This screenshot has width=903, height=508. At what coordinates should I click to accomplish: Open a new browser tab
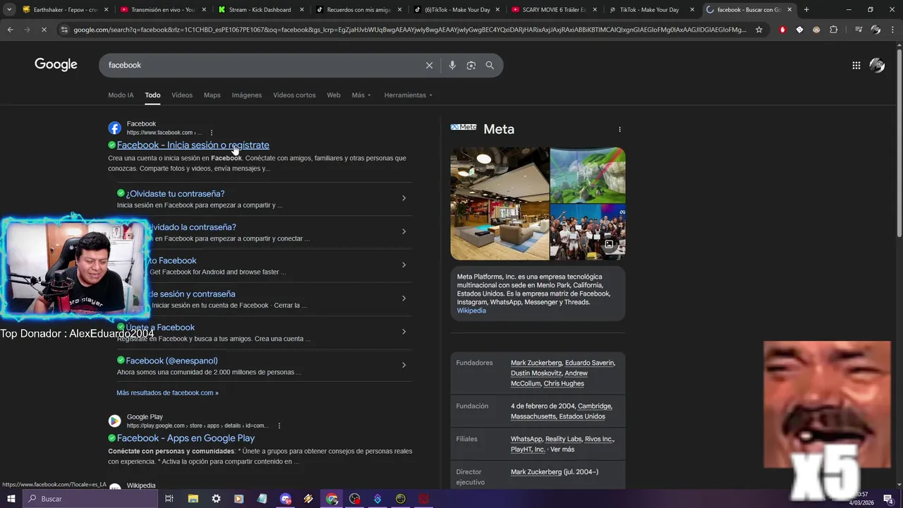[x=806, y=10]
